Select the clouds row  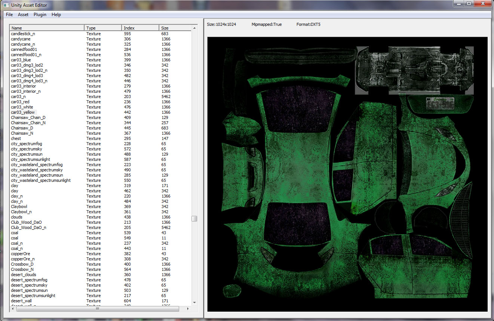point(100,217)
